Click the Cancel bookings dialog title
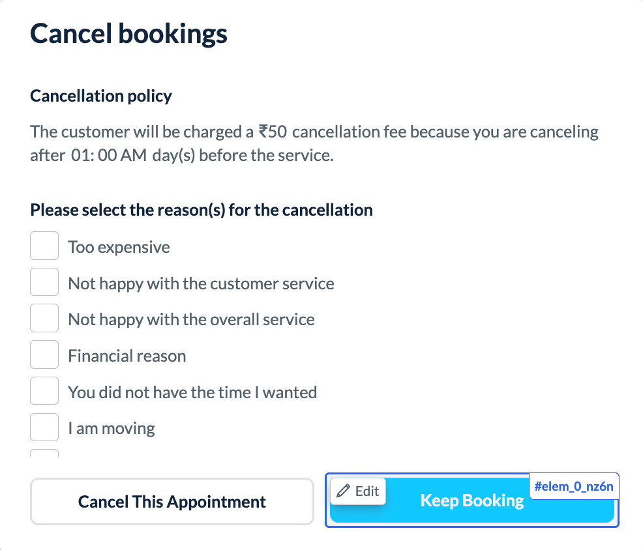The height and width of the screenshot is (550, 643). pyautogui.click(x=128, y=33)
